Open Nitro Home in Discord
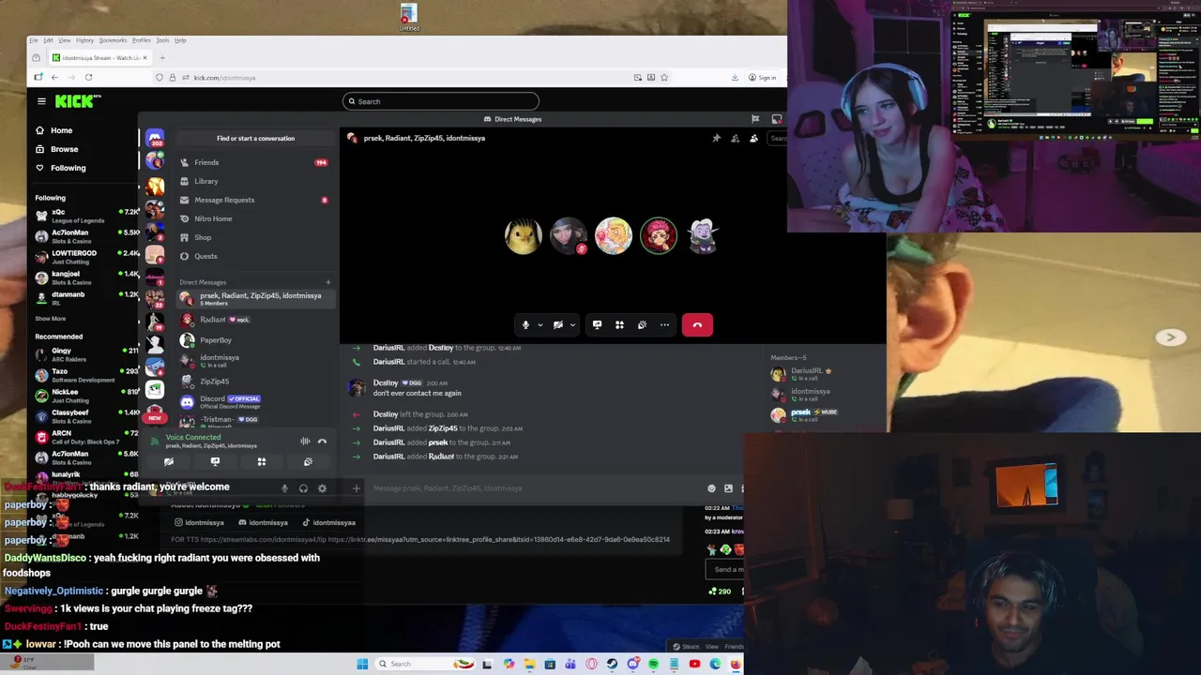Screen dimensions: 1201x675 tap(254, 218)
